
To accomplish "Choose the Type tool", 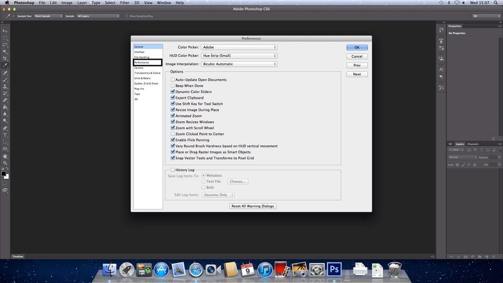I will coord(5,135).
